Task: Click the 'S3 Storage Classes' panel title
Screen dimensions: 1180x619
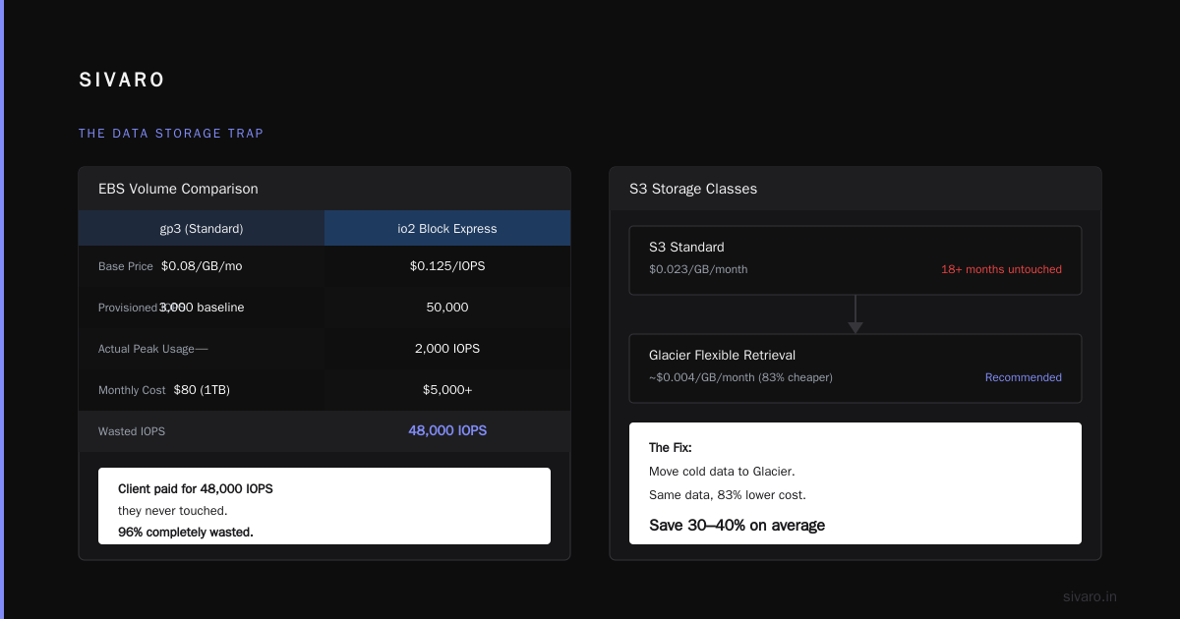Action: click(x=693, y=189)
